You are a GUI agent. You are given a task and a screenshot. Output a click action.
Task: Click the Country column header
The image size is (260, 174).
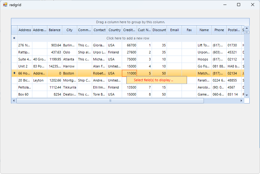pos(114,30)
